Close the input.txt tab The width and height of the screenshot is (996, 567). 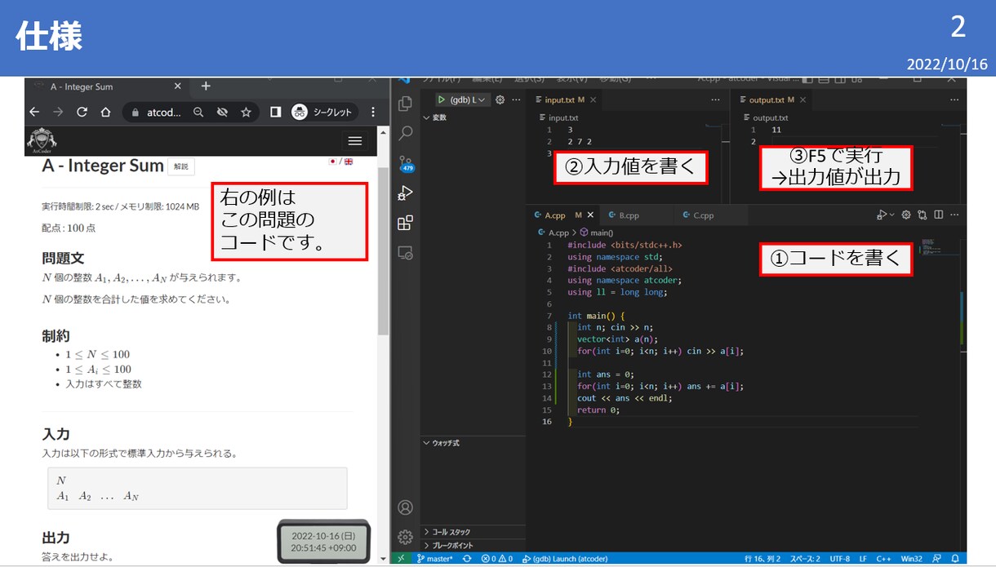(x=594, y=100)
